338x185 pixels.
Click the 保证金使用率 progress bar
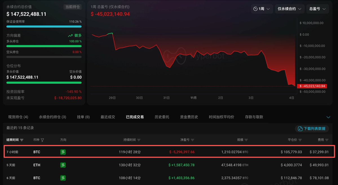pyautogui.click(x=44, y=27)
